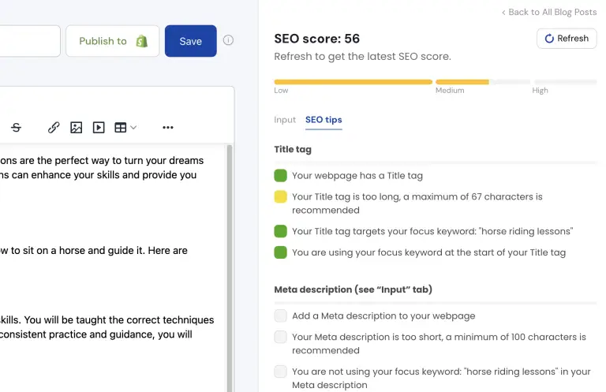The height and width of the screenshot is (392, 606).
Task: Click green indicator for Title tag targets keyword
Action: 281,231
